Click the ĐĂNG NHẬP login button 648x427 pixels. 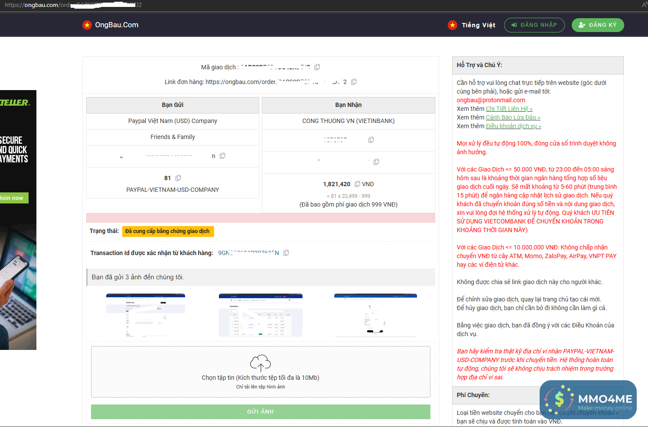pyautogui.click(x=534, y=25)
